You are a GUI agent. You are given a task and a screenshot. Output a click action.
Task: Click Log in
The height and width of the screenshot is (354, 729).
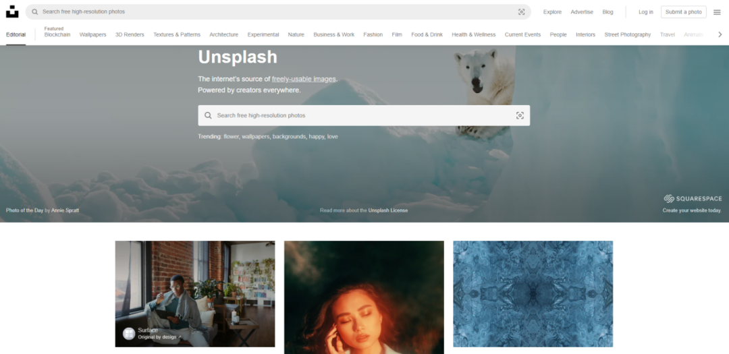646,12
